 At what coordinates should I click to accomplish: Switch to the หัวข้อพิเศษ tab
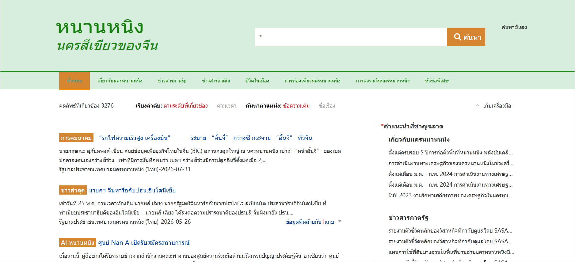[x=436, y=81]
